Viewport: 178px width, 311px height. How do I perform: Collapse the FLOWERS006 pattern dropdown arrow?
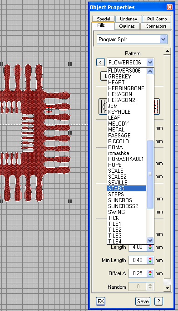[x=150, y=63]
